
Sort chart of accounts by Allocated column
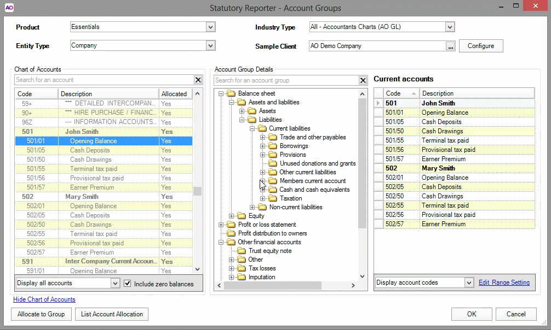coord(174,94)
